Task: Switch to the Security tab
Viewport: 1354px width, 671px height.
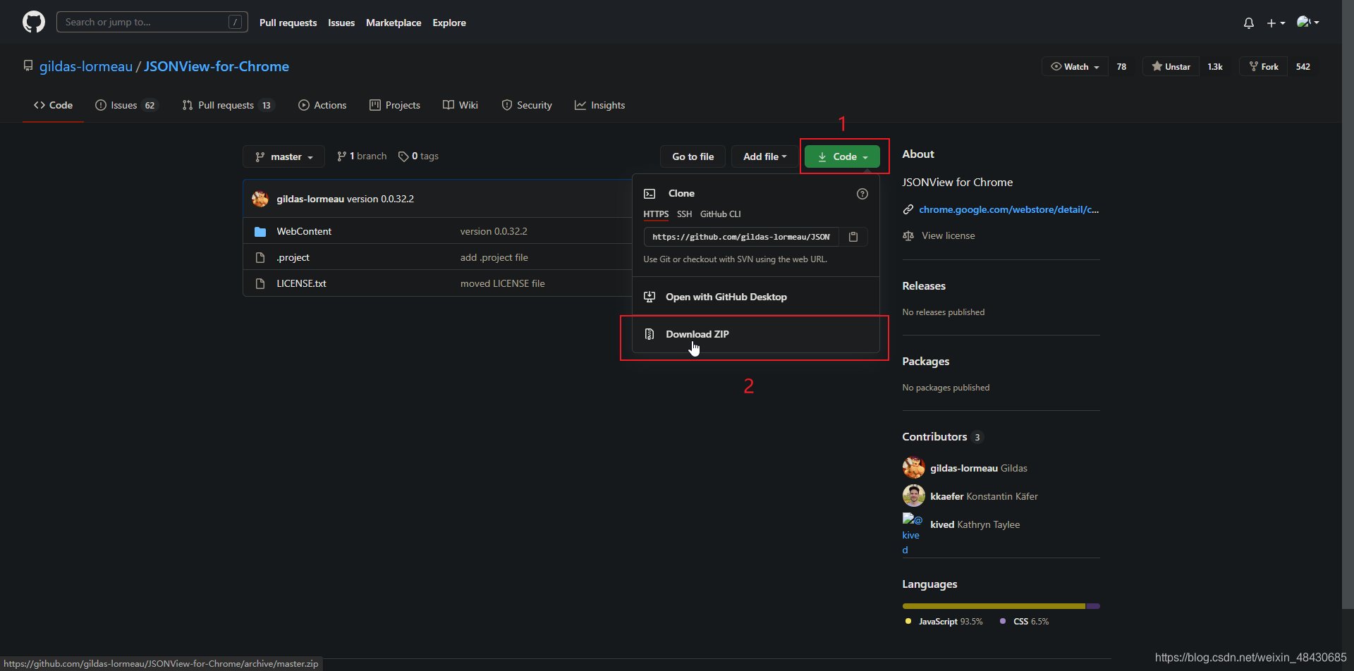Action: pyautogui.click(x=527, y=105)
